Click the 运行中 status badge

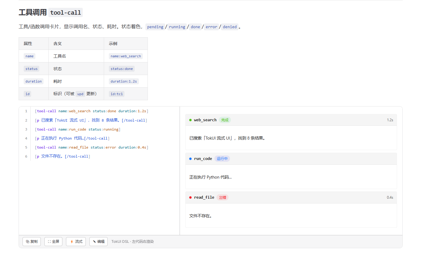pos(222,159)
